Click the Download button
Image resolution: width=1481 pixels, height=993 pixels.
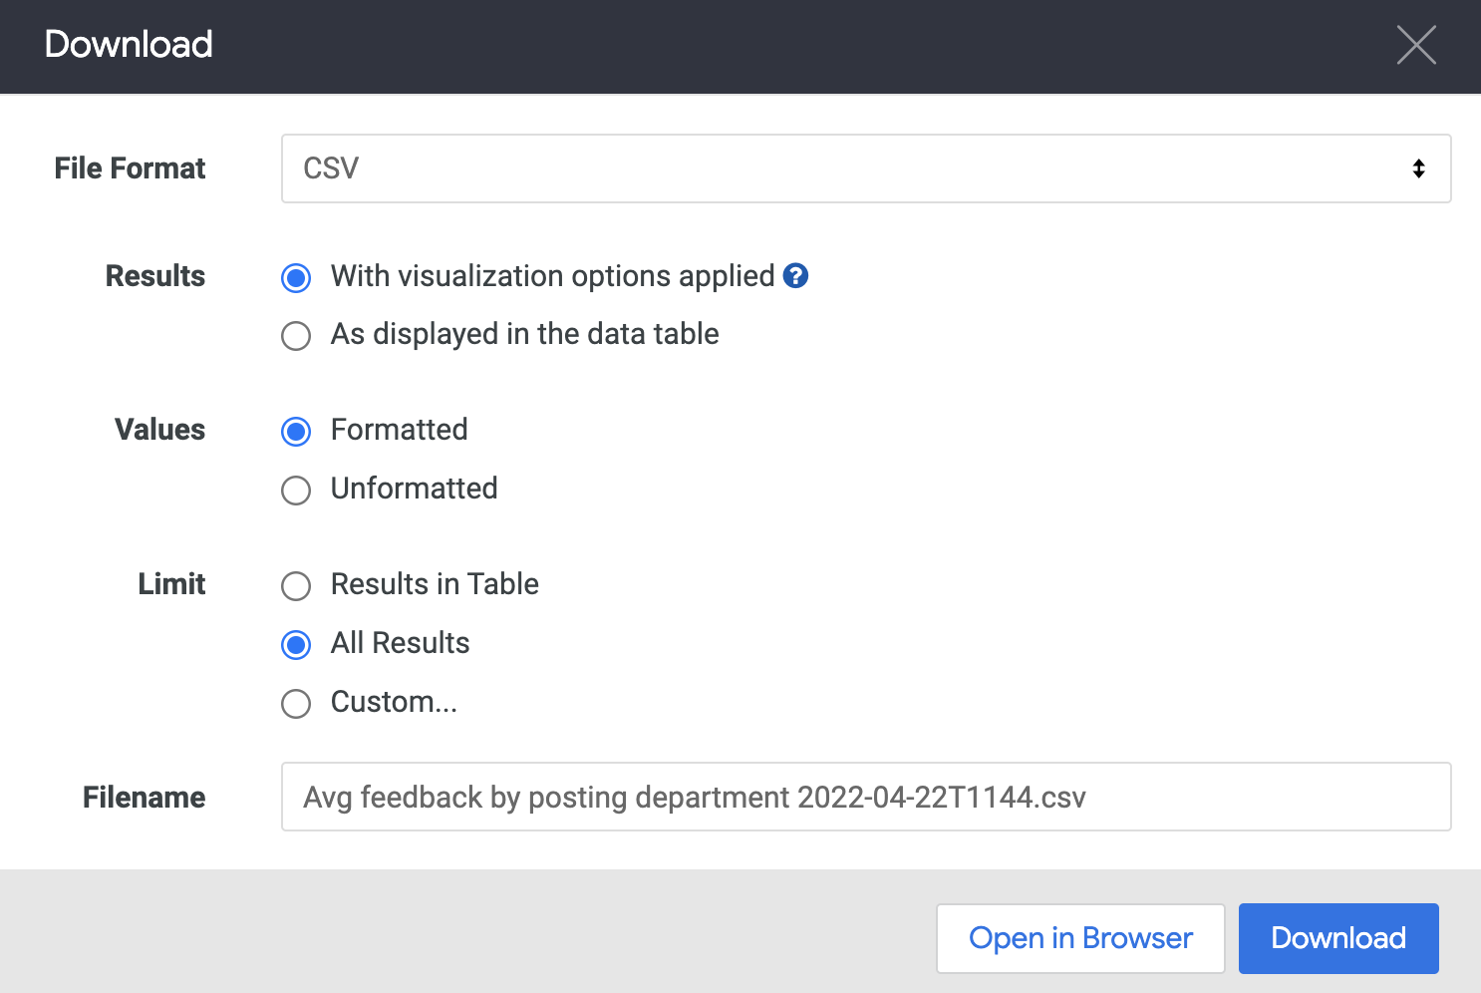1337,938
